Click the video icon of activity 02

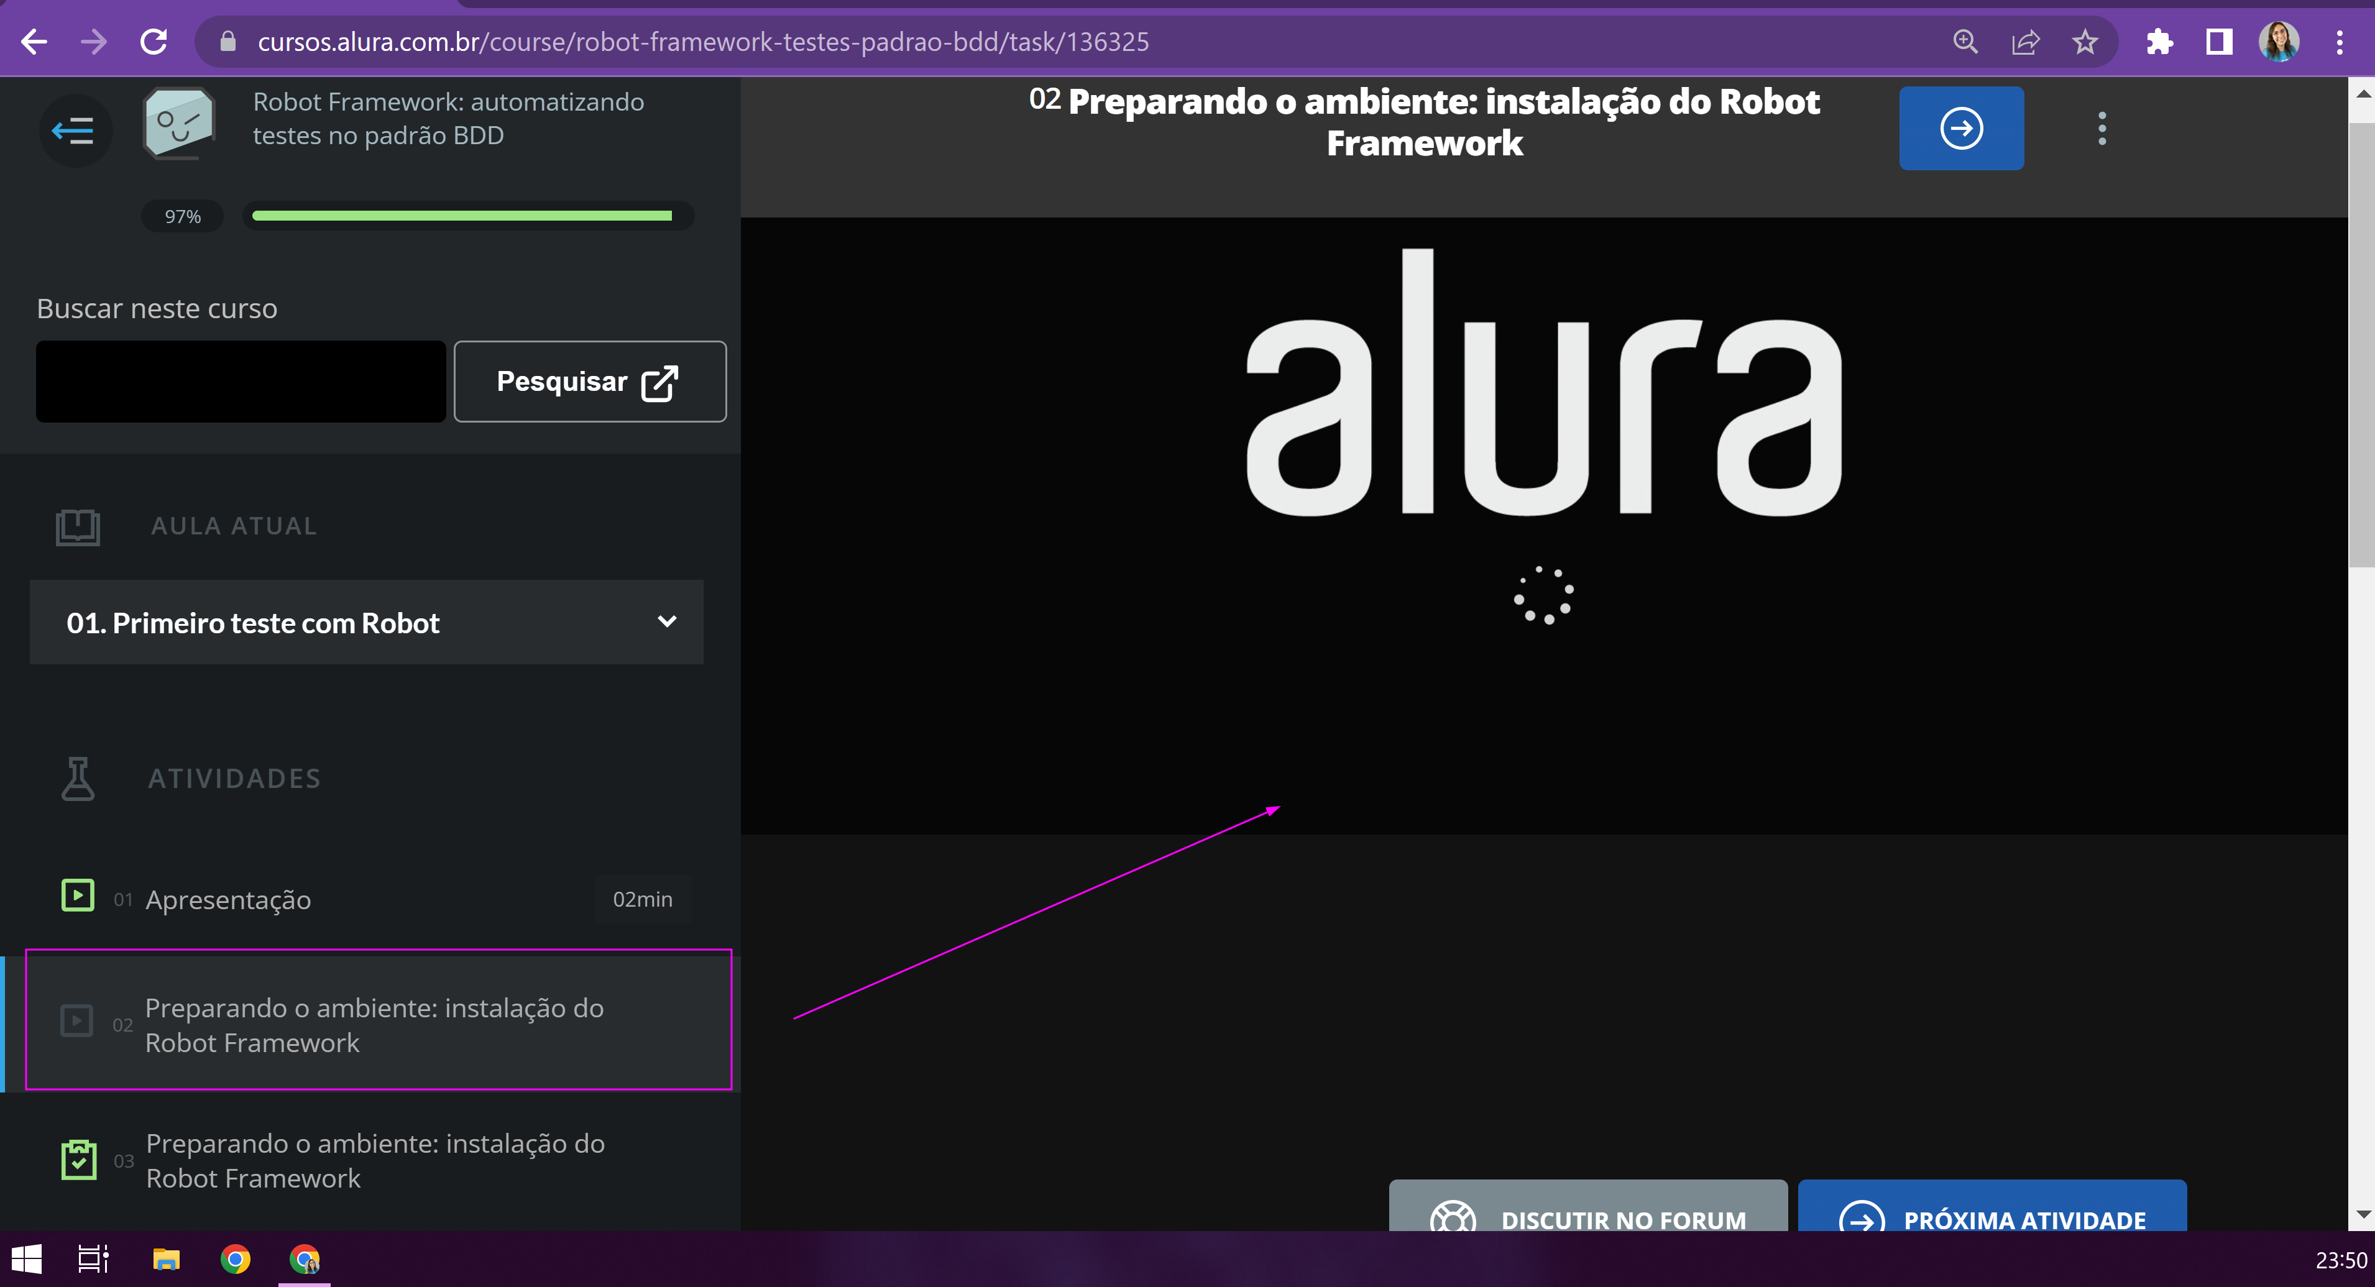(x=76, y=1020)
